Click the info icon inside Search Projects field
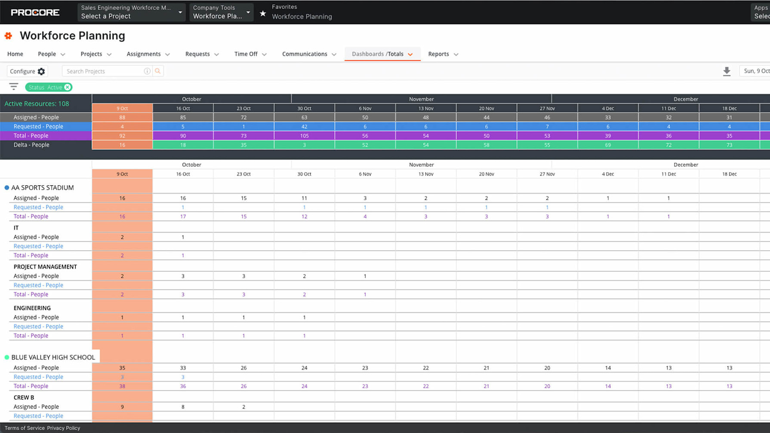This screenshot has width=770, height=433. click(x=147, y=71)
